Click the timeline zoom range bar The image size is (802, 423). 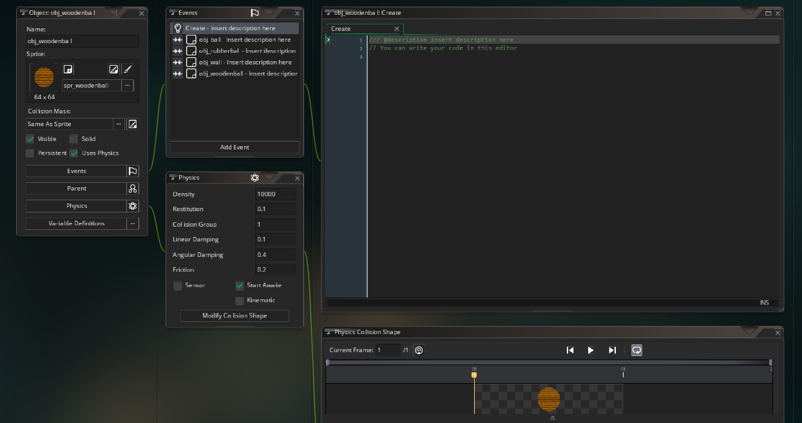coord(549,362)
